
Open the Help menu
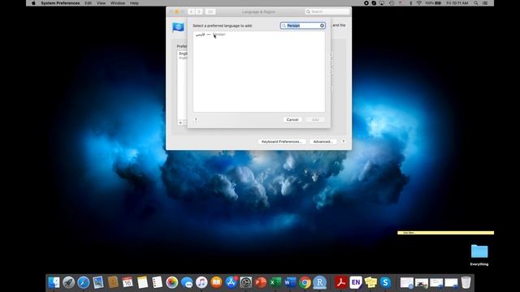[134, 3]
